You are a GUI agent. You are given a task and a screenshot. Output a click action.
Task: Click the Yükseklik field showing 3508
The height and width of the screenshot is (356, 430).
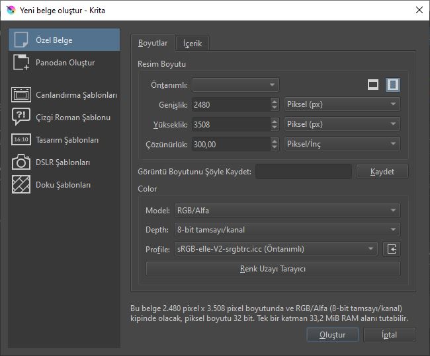click(x=231, y=124)
